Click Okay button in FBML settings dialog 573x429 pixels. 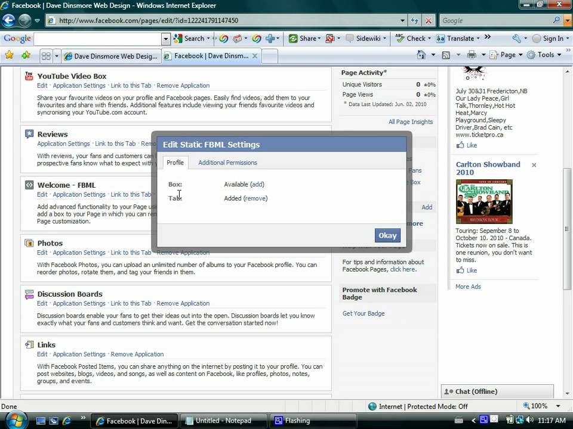tap(387, 235)
